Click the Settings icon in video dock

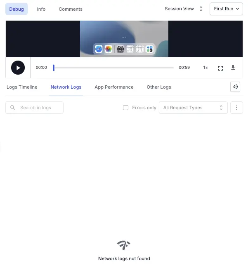pyautogui.click(x=120, y=49)
